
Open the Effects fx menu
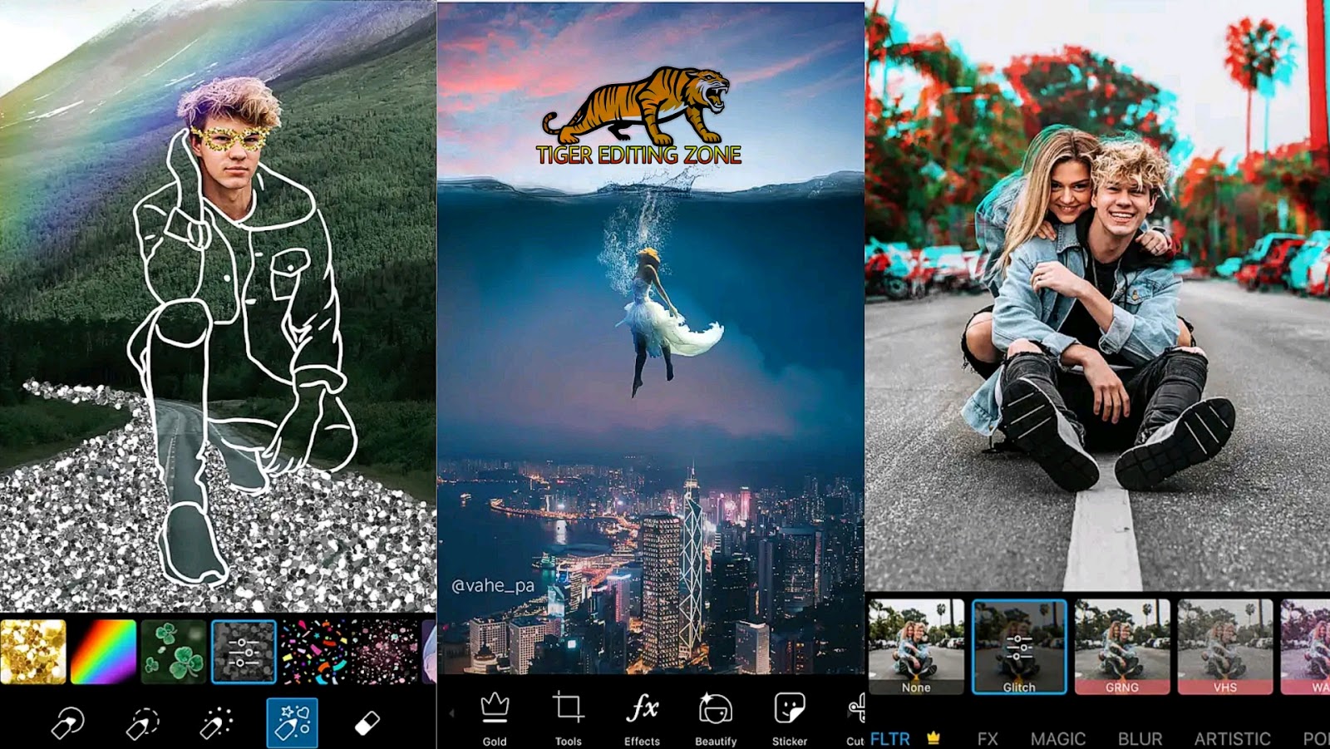click(642, 719)
